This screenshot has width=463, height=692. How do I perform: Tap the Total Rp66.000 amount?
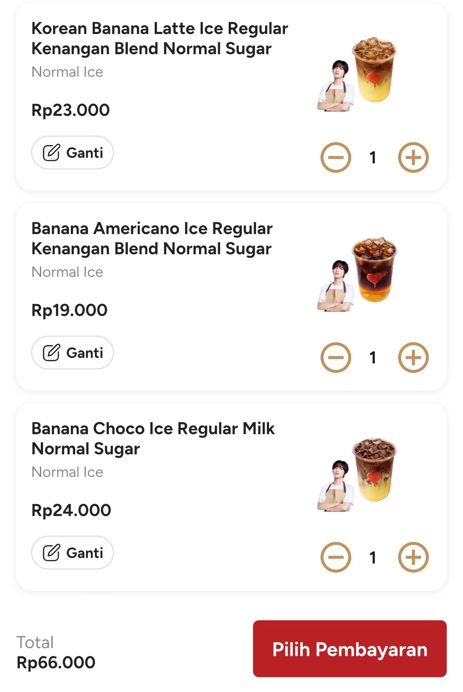56,663
